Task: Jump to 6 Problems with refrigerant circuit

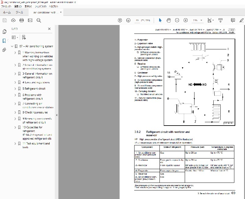Action: 33,97
